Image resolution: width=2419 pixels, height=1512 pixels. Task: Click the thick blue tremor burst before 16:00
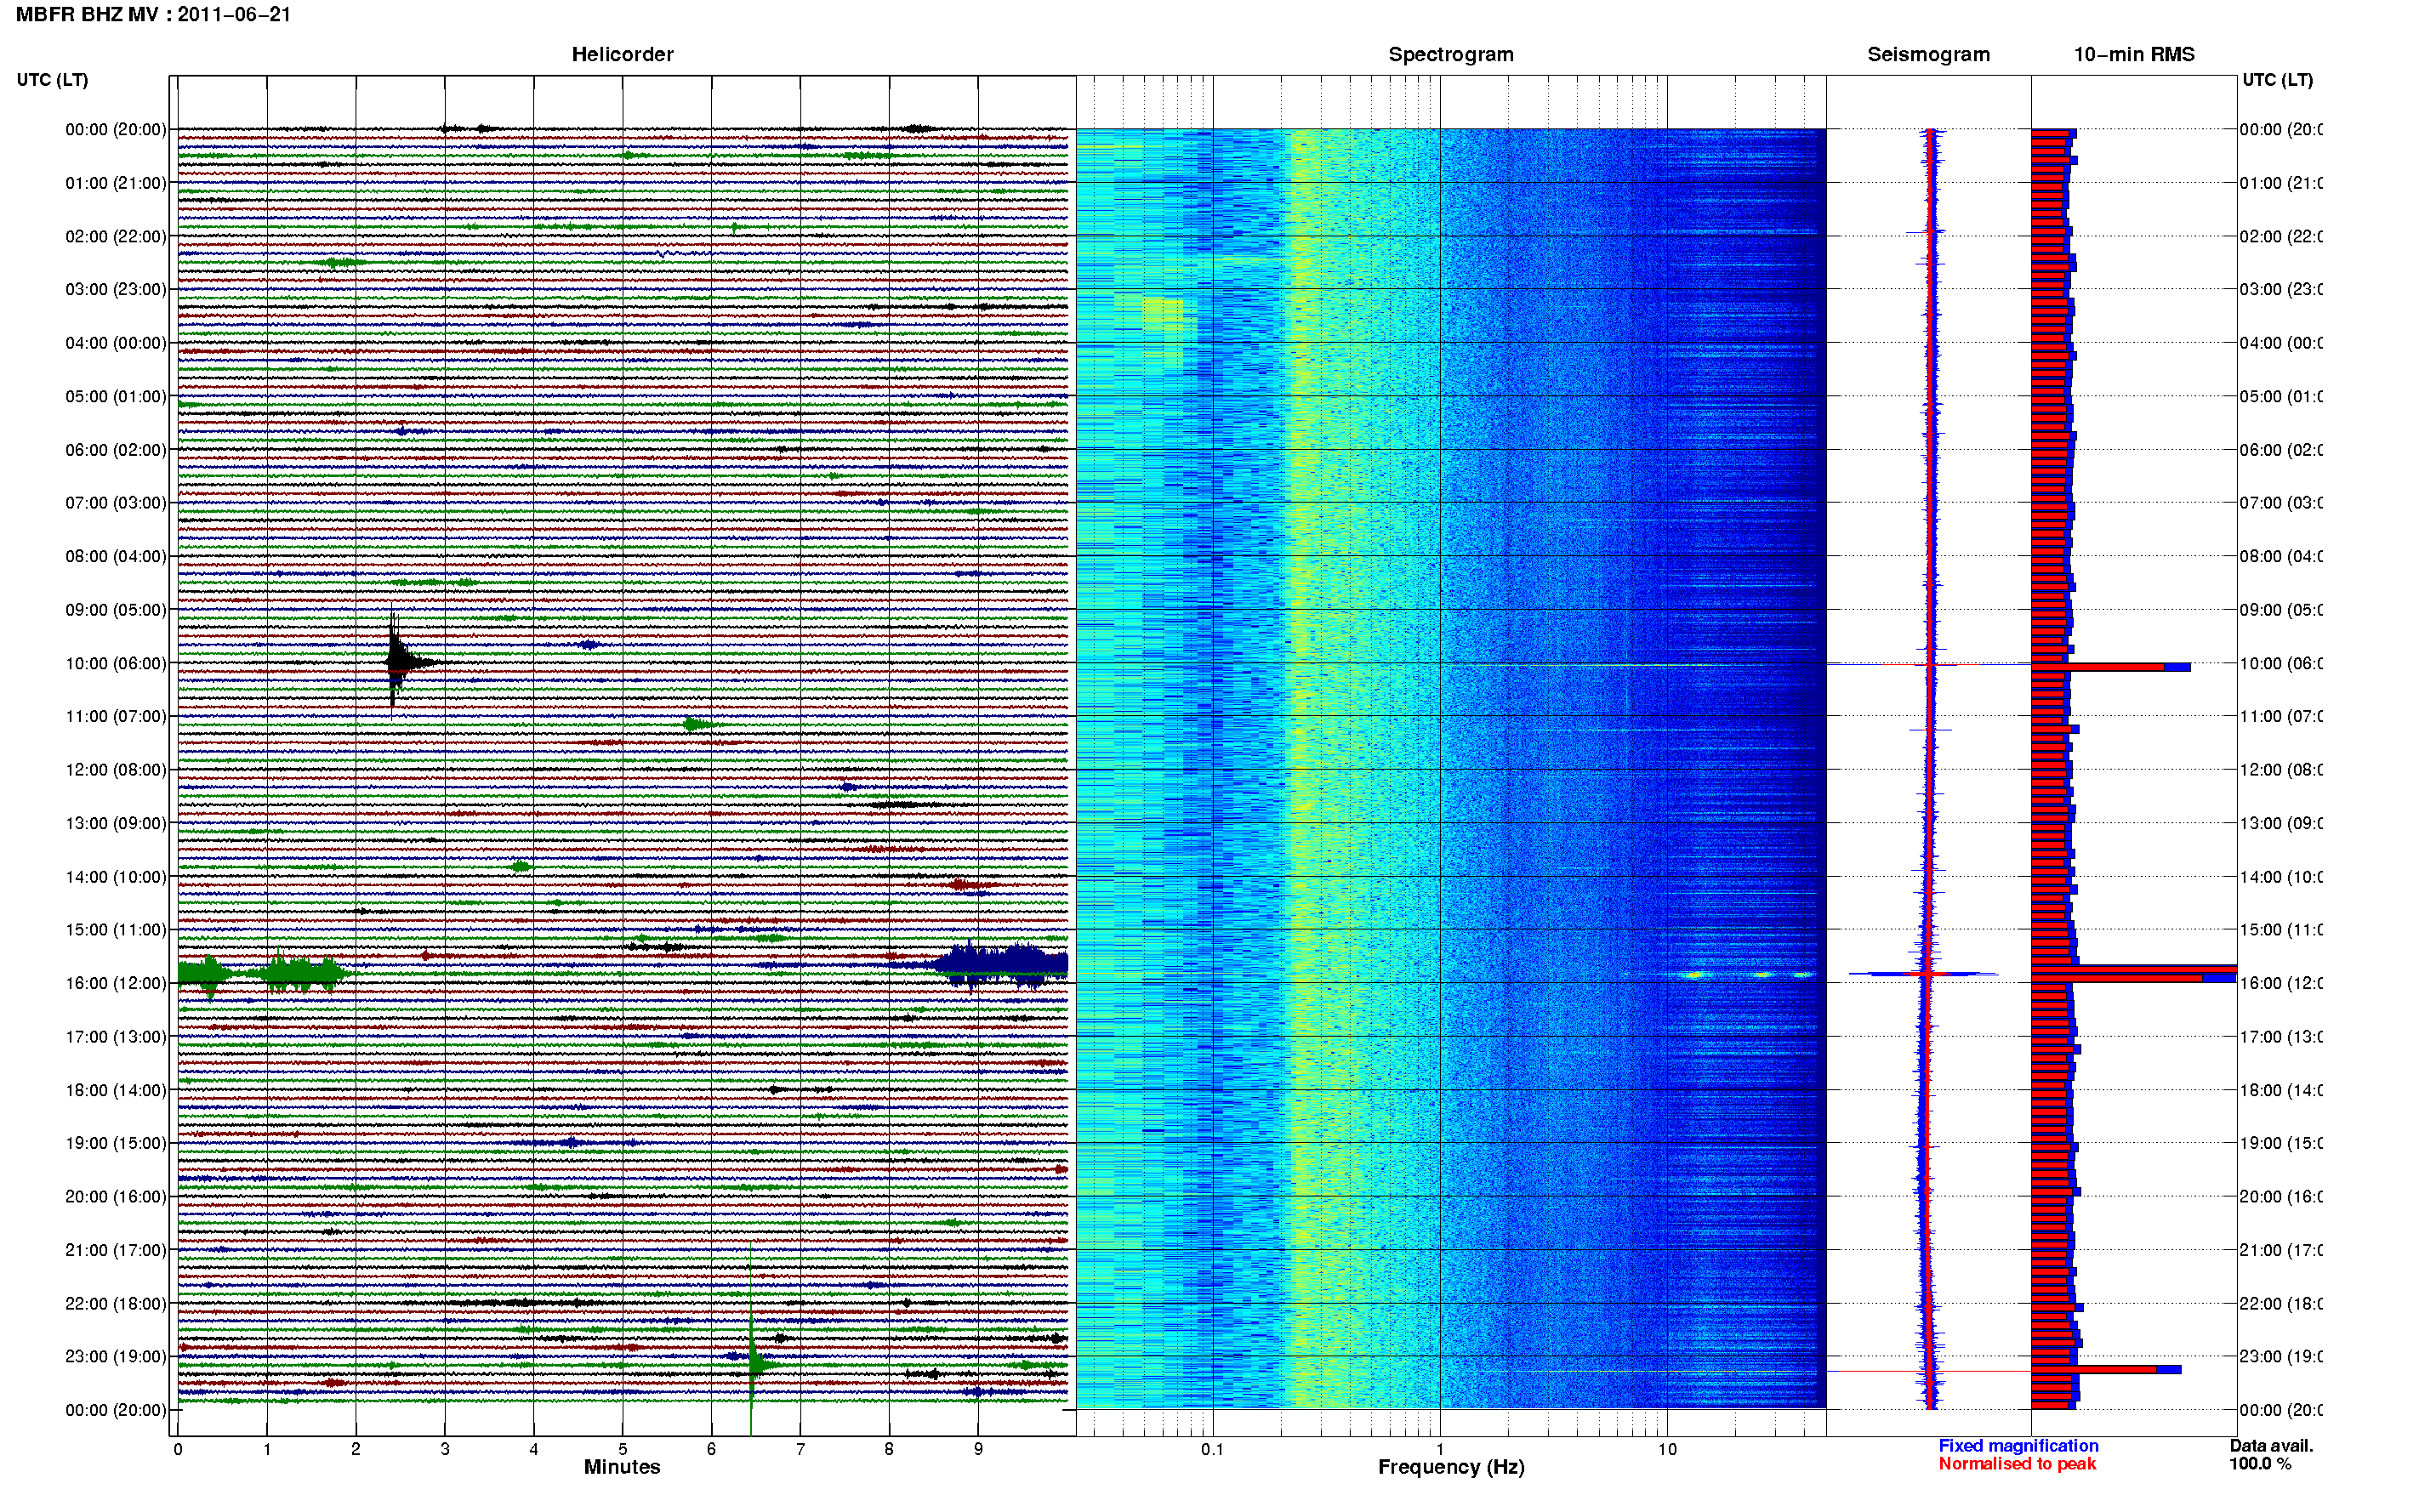[x=1002, y=964]
